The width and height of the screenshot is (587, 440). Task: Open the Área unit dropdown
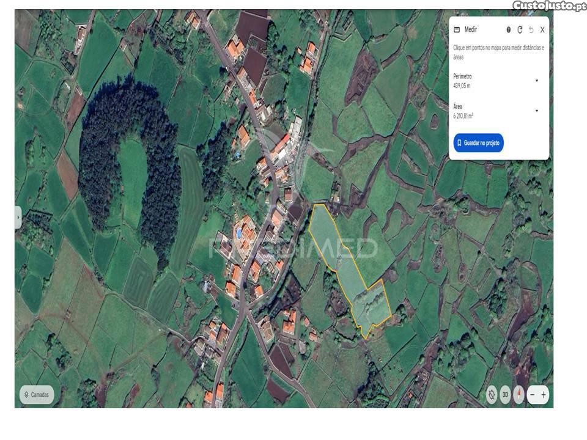tap(537, 111)
